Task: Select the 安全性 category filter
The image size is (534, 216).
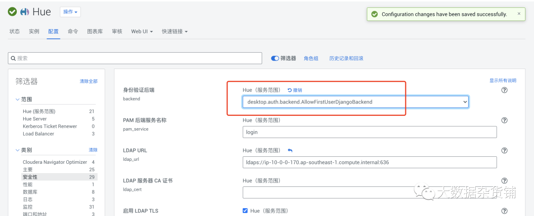Action: [x=59, y=177]
